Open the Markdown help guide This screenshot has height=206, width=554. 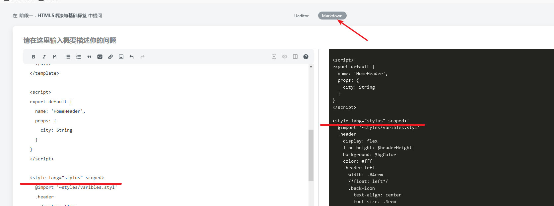(x=306, y=57)
